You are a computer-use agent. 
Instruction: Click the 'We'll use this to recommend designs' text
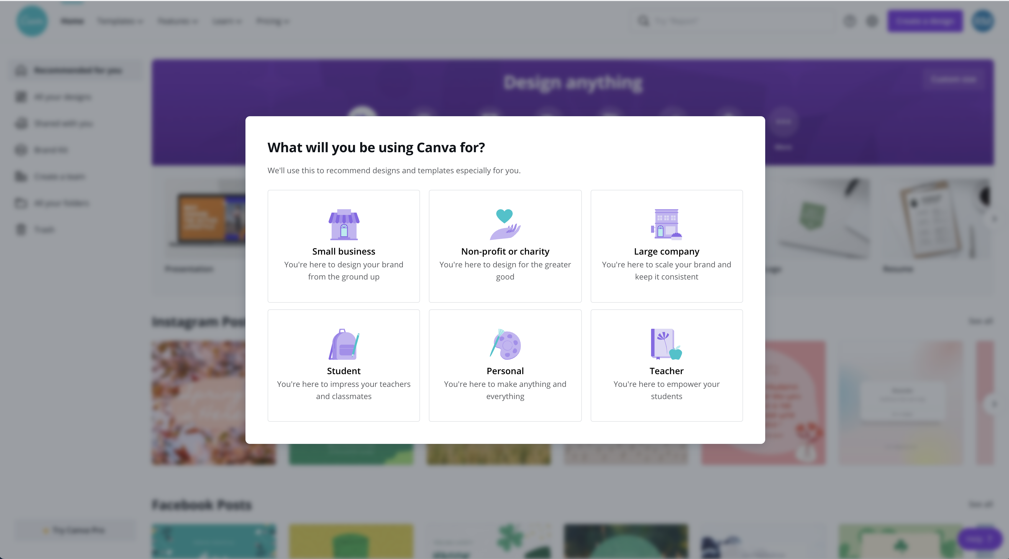[394, 170]
